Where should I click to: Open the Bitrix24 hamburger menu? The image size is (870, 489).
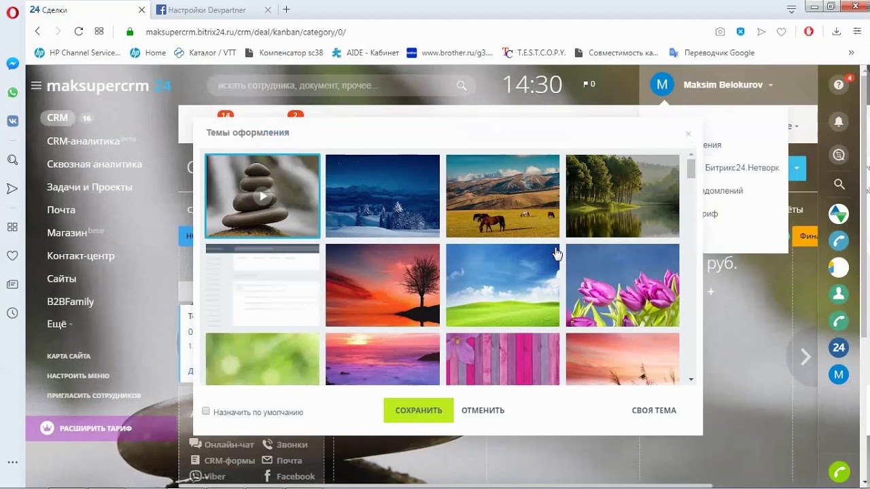pos(36,86)
